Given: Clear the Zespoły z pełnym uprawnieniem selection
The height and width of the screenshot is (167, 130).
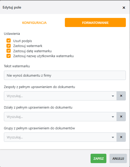Looking at the screenshot, I should (121, 96).
